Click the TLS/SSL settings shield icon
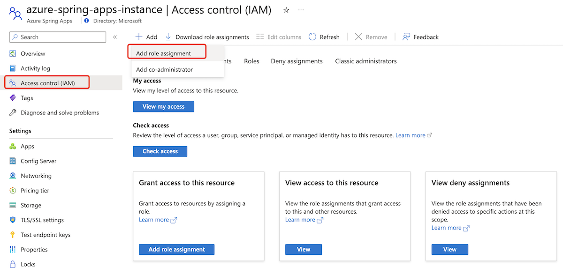 coord(13,220)
